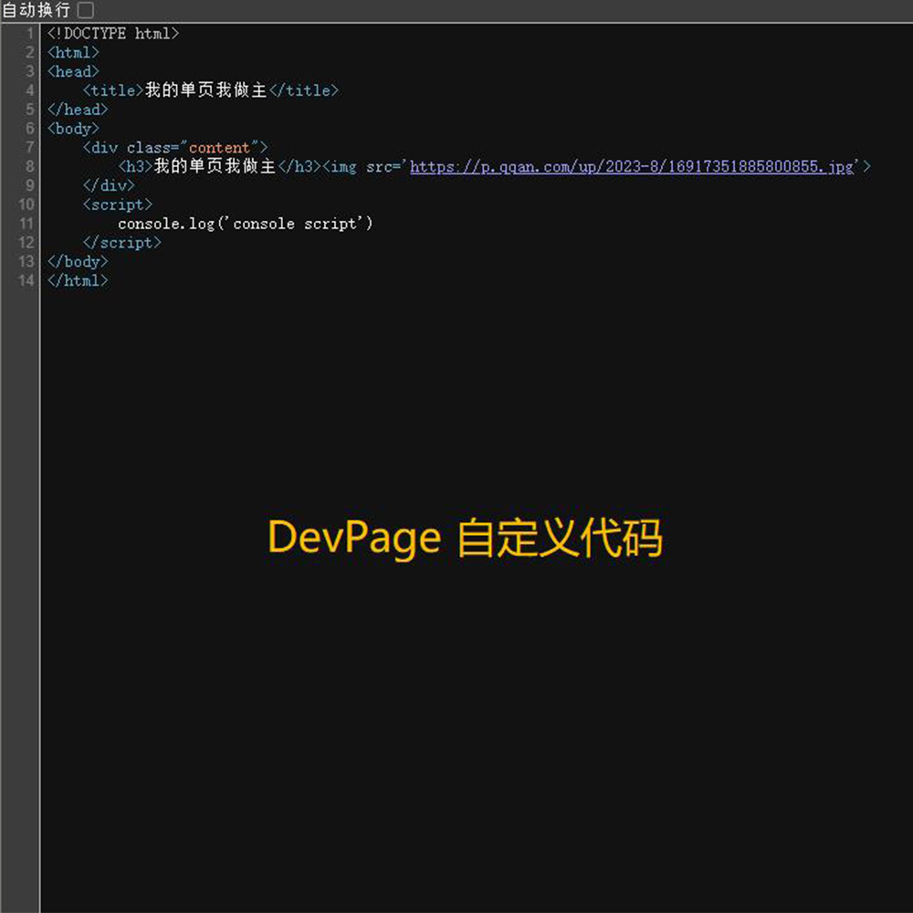Click the 自动换行 label text
Viewport: 913px width, 913px height.
[x=37, y=10]
